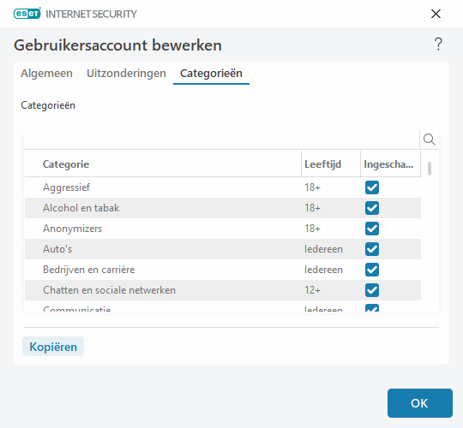463x428 pixels.
Task: Click 18+ in Alcohol en tabak row
Action: click(312, 208)
